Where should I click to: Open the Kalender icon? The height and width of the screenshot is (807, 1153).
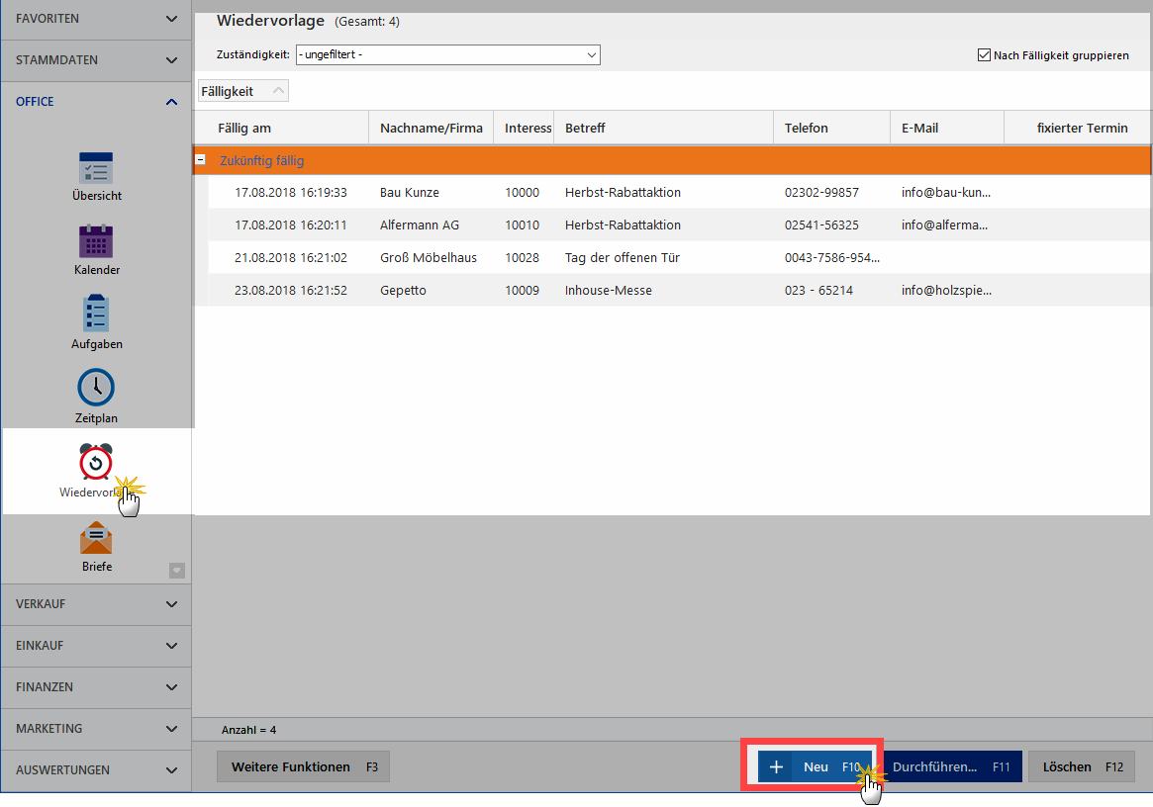click(96, 241)
